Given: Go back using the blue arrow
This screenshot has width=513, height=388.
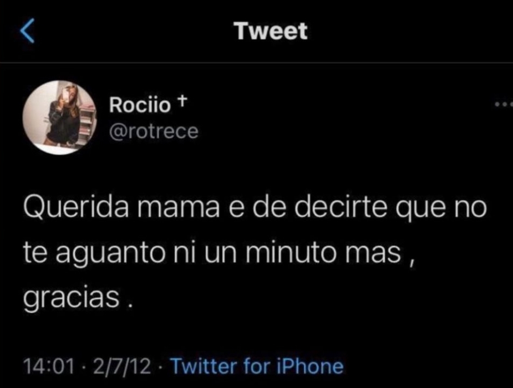Looking at the screenshot, I should (x=27, y=30).
